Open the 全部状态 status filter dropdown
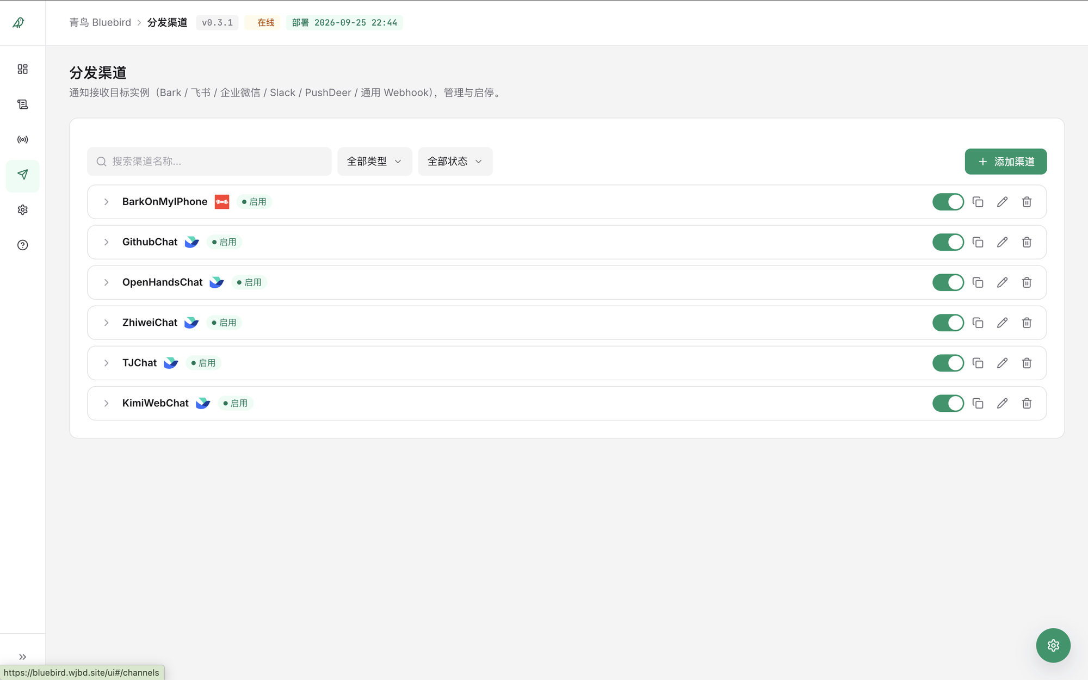The width and height of the screenshot is (1088, 680). point(455,162)
